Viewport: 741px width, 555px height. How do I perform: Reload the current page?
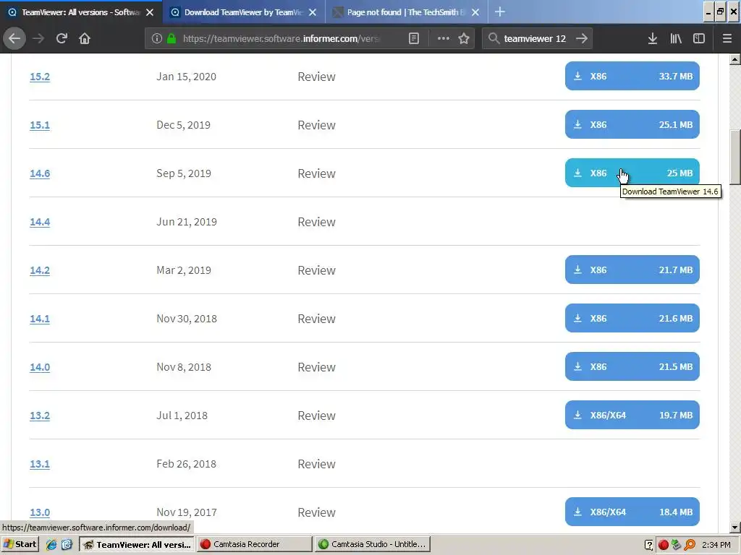tap(62, 38)
